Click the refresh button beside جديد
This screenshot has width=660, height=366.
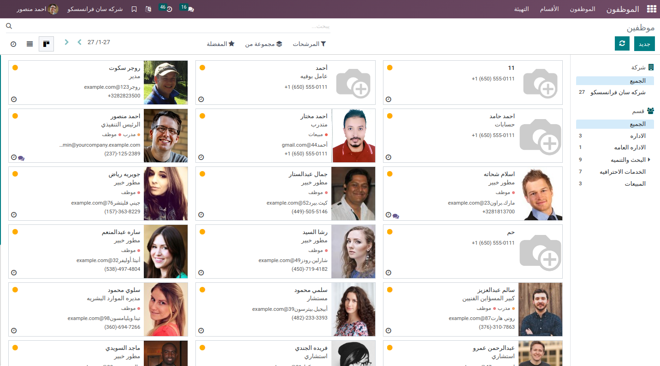click(622, 44)
